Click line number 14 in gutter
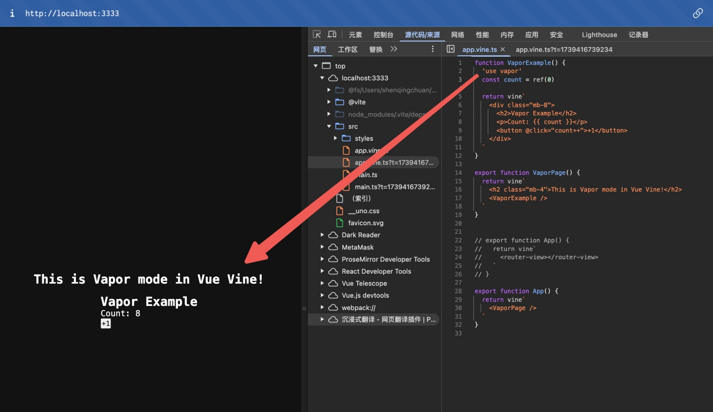 pyautogui.click(x=458, y=172)
